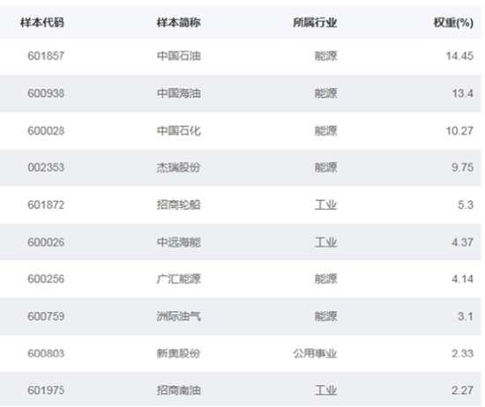Click the 所属行业 column header
This screenshot has width=485, height=407.
click(x=315, y=23)
